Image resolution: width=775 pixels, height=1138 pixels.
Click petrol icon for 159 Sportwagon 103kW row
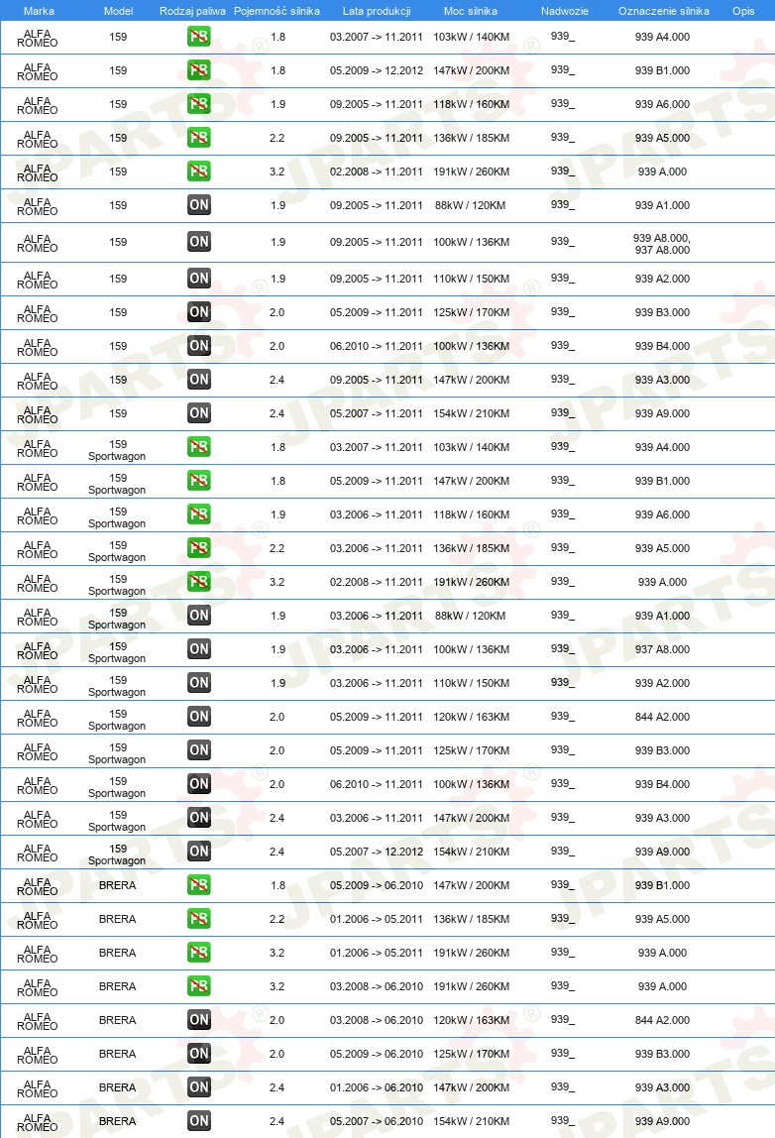click(199, 447)
